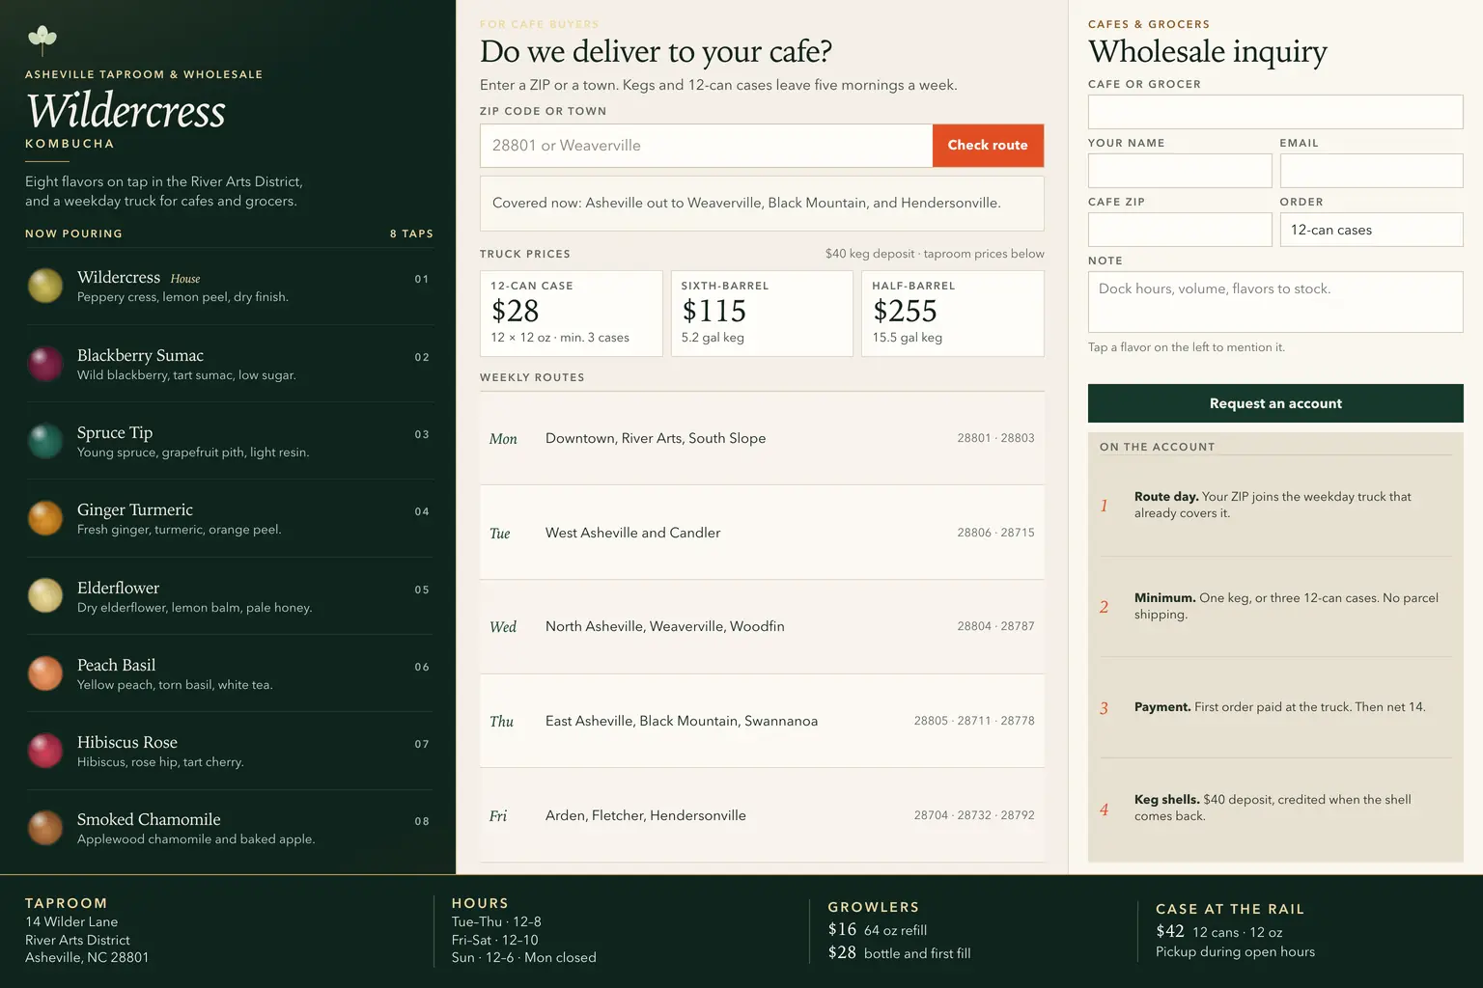1483x988 pixels.
Task: Click the taproom address 14 Wilder Lane
Action: [x=71, y=921]
